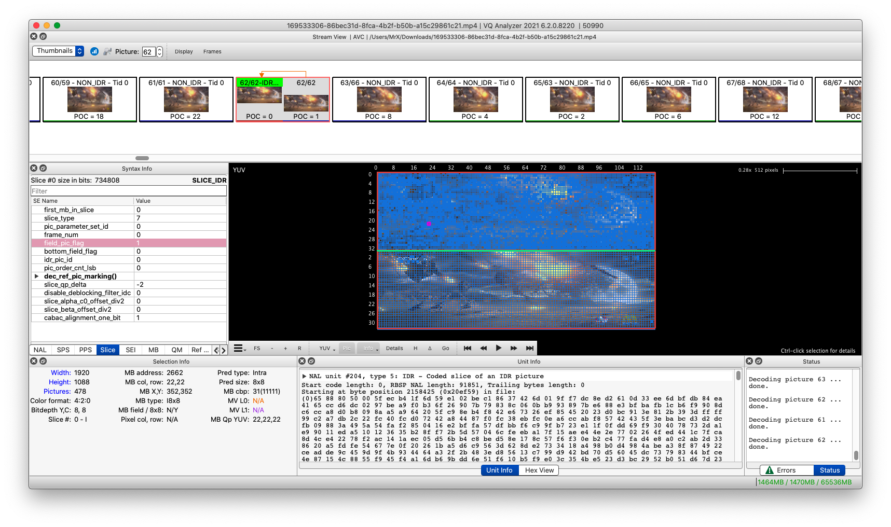Expand the dec_ref_pic_marking() entry
The image size is (891, 527).
(x=36, y=276)
